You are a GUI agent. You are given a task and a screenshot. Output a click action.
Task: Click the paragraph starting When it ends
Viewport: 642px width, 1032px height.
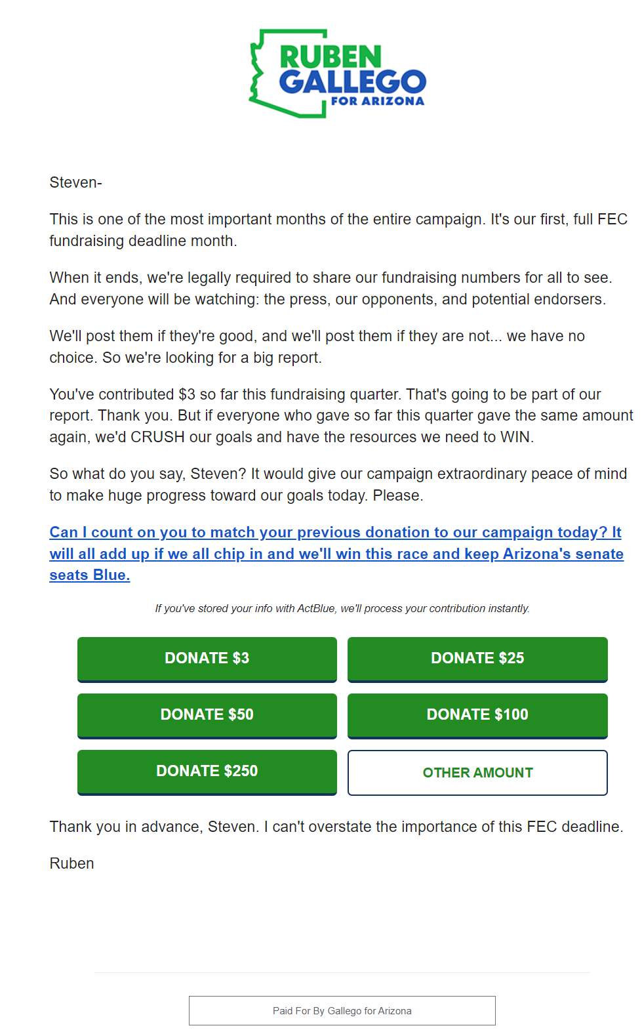[x=331, y=288]
